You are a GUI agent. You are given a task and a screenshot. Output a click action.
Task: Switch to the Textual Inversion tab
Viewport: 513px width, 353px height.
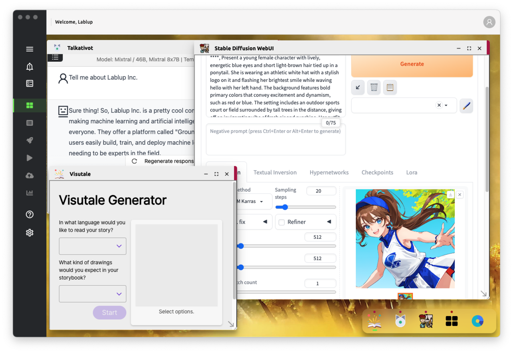(x=275, y=172)
